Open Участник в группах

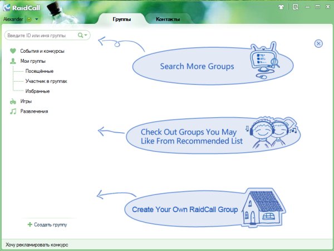[x=46, y=81]
